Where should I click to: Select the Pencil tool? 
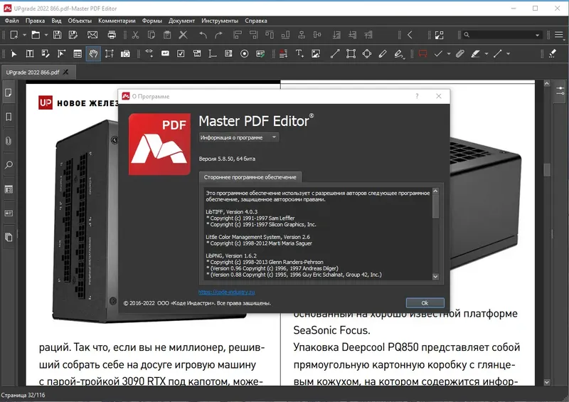tap(383, 54)
